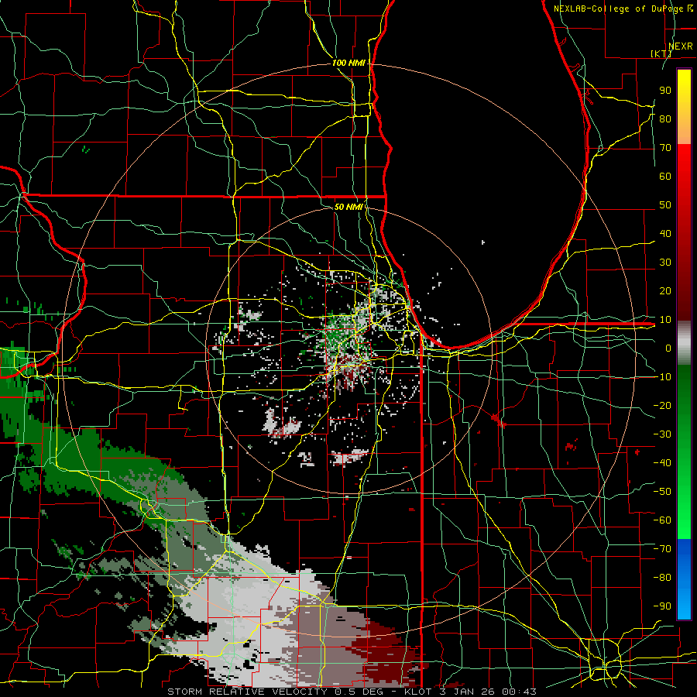Click the positive 40 value on velocity scale
Image resolution: width=697 pixels, height=697 pixels.
(665, 233)
